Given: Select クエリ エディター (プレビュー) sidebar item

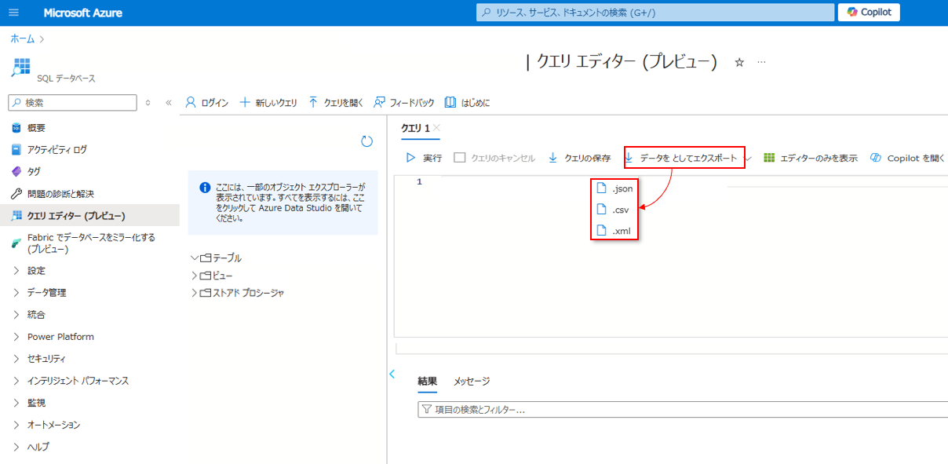Looking at the screenshot, I should point(89,215).
